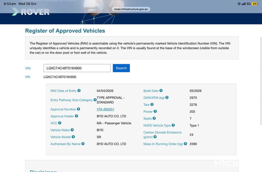Select the TYPE APPROVAL - STANDARD text
The width and height of the screenshot is (262, 172).
pyautogui.click(x=111, y=100)
